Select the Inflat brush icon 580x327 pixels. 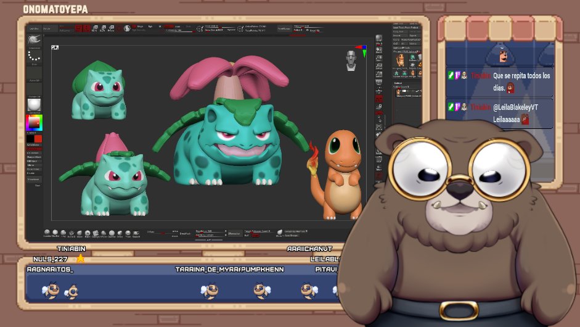click(120, 233)
